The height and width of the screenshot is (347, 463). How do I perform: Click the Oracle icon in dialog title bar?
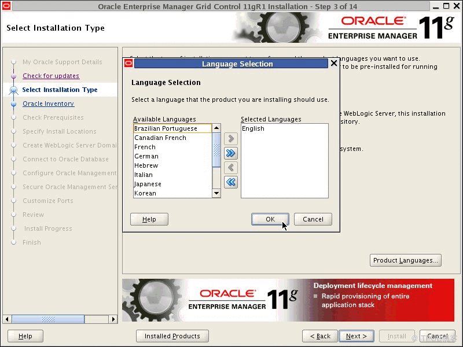tap(128, 63)
